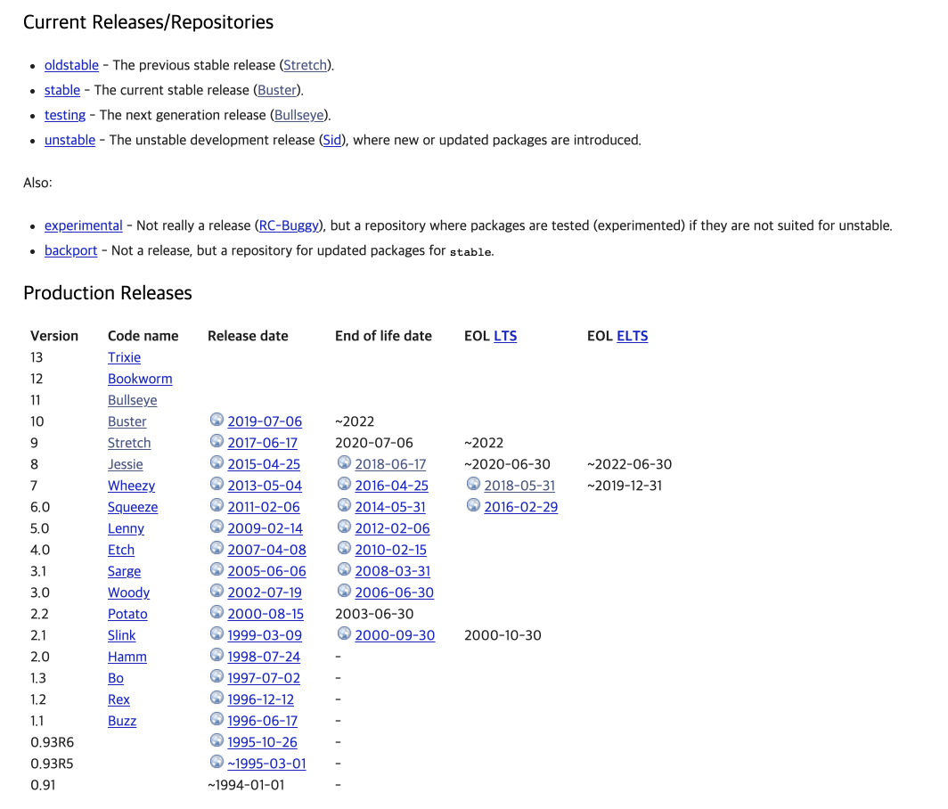Open the unstable link

click(x=69, y=140)
